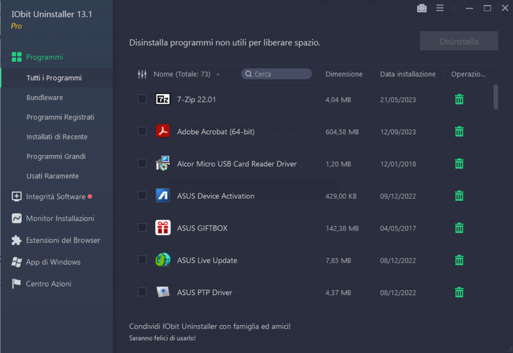This screenshot has height=353, width=513.
Task: Click the ASUS GIFTBOX gift icon
Action: pyautogui.click(x=163, y=228)
